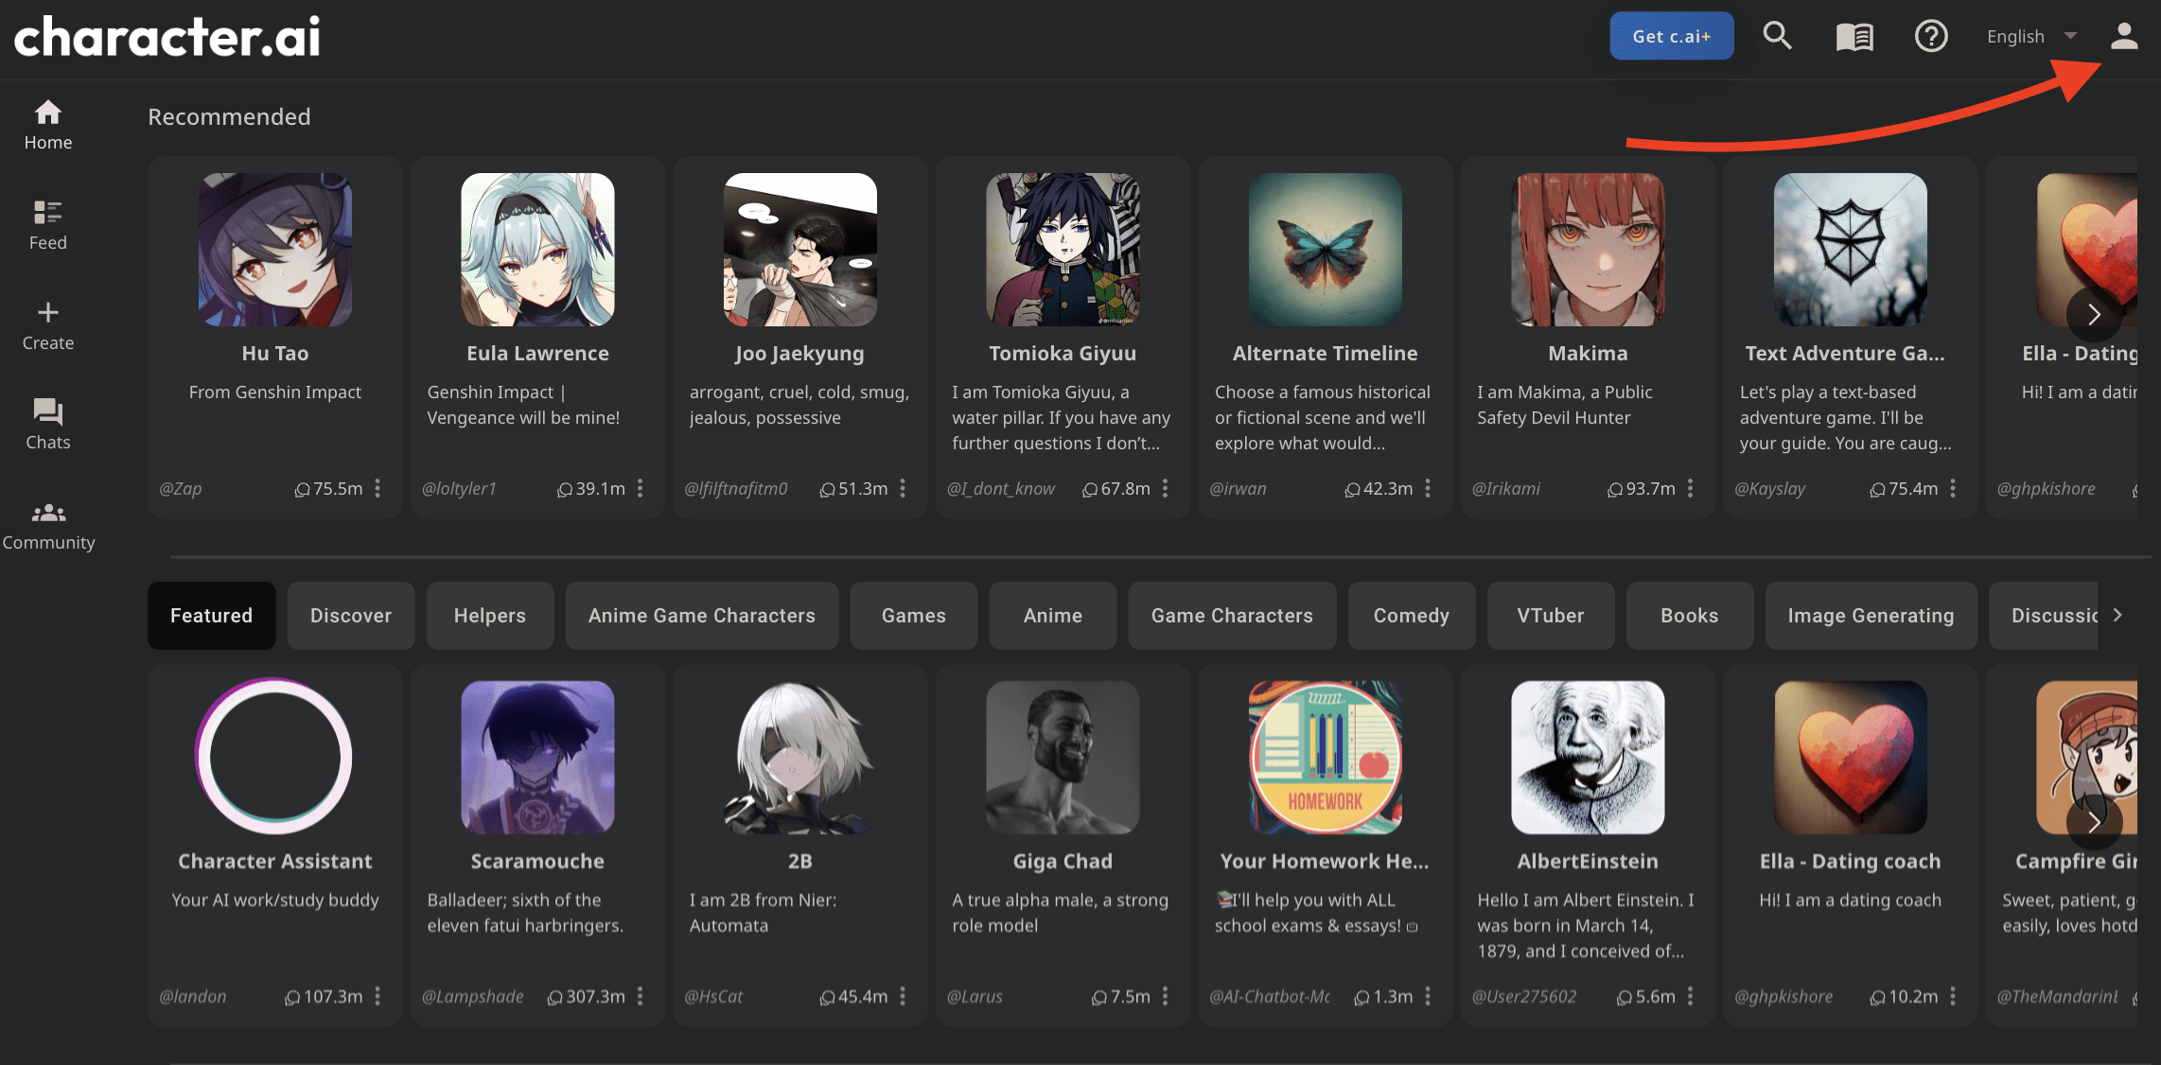Select the Games category tab
This screenshot has width=2161, height=1065.
[x=914, y=615]
